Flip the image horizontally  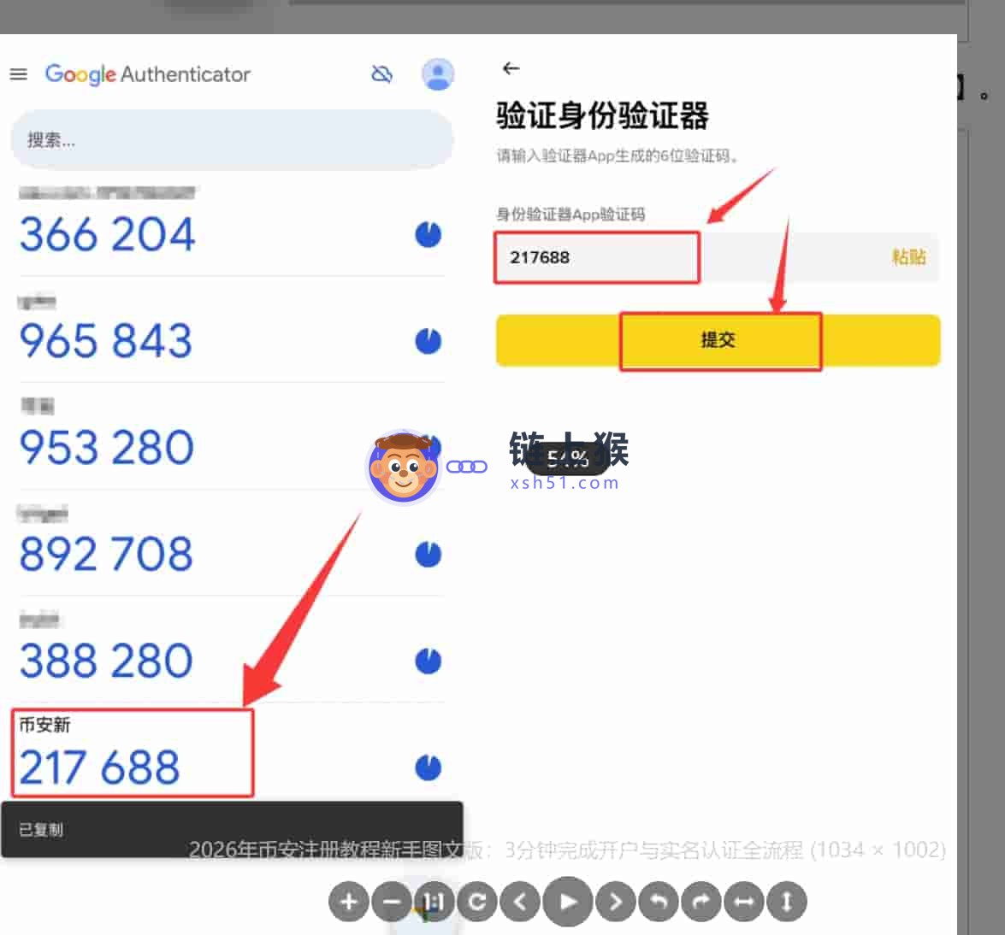tap(743, 902)
